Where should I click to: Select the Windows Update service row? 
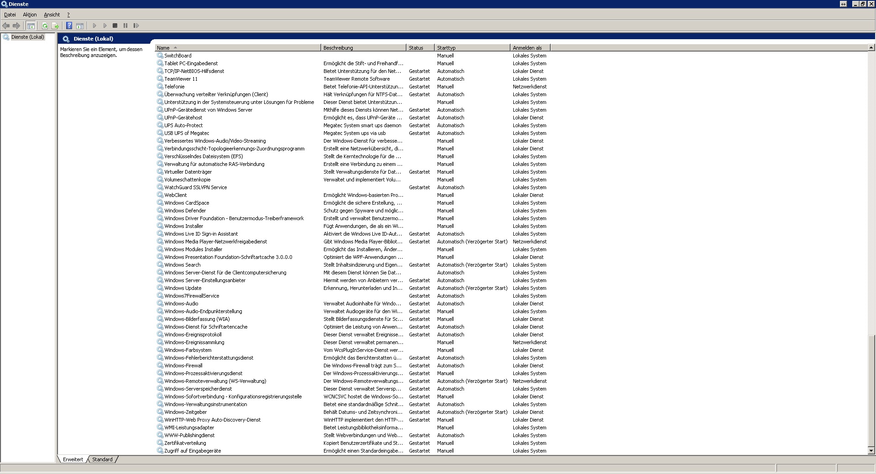182,288
